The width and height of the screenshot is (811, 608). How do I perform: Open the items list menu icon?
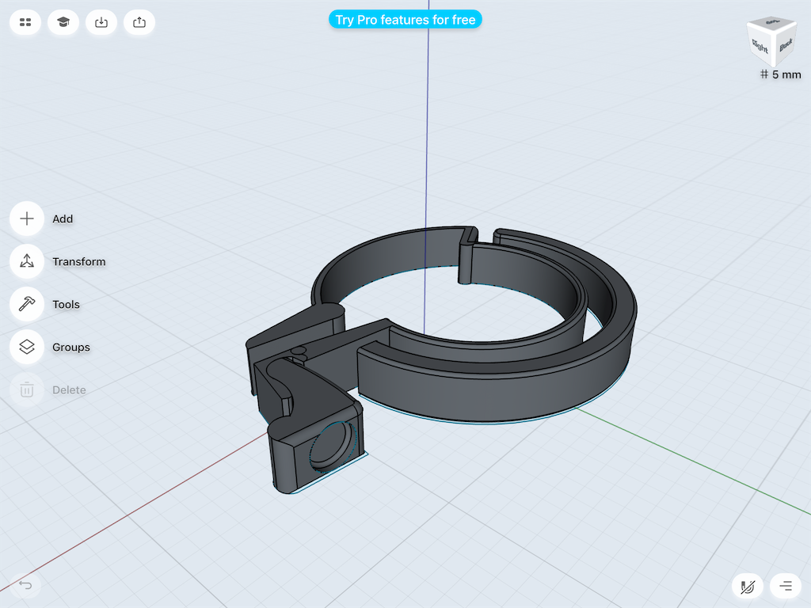pos(786,587)
